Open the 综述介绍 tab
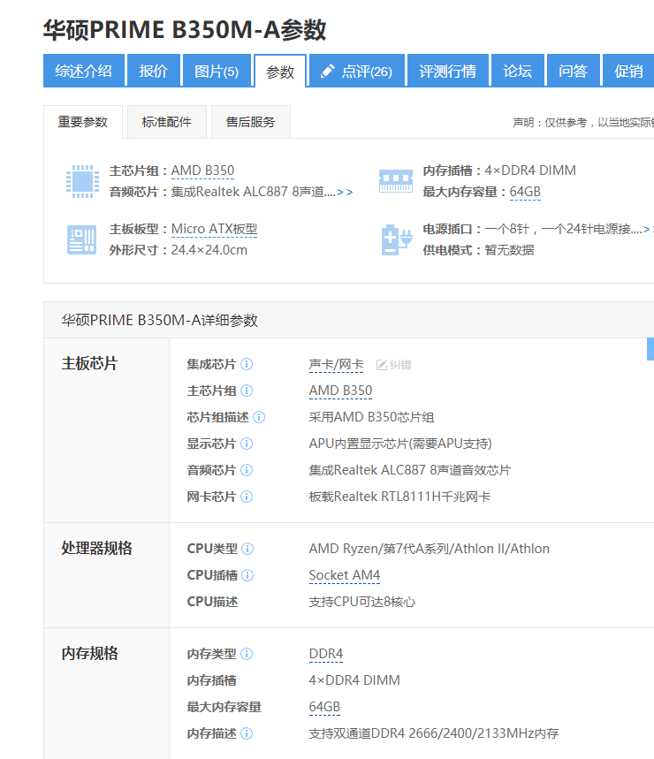The width and height of the screenshot is (654, 759). pyautogui.click(x=84, y=72)
